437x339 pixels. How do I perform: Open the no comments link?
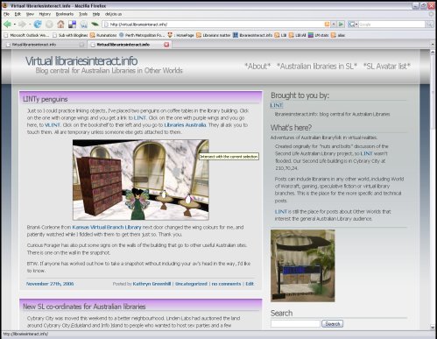pos(226,284)
